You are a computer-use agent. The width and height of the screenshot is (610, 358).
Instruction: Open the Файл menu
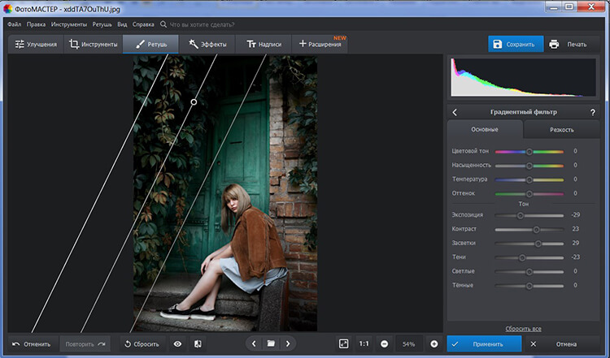coord(13,25)
